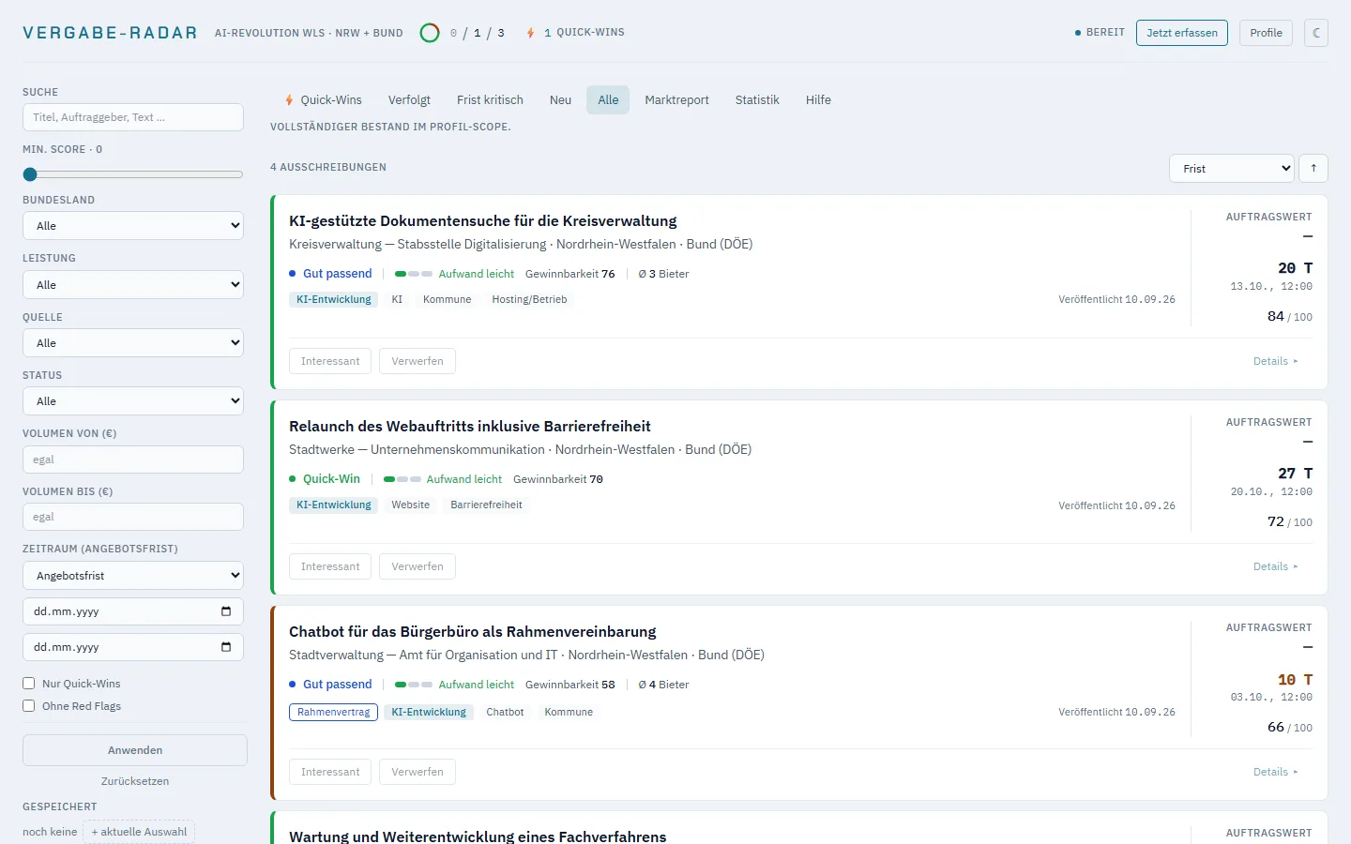Open the Verfolgt tab
This screenshot has width=1351, height=844.
(409, 99)
